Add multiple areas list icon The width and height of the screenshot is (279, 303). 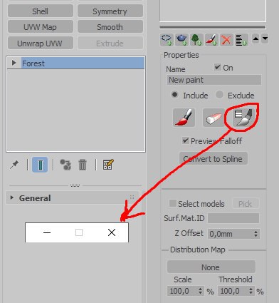pos(241,39)
